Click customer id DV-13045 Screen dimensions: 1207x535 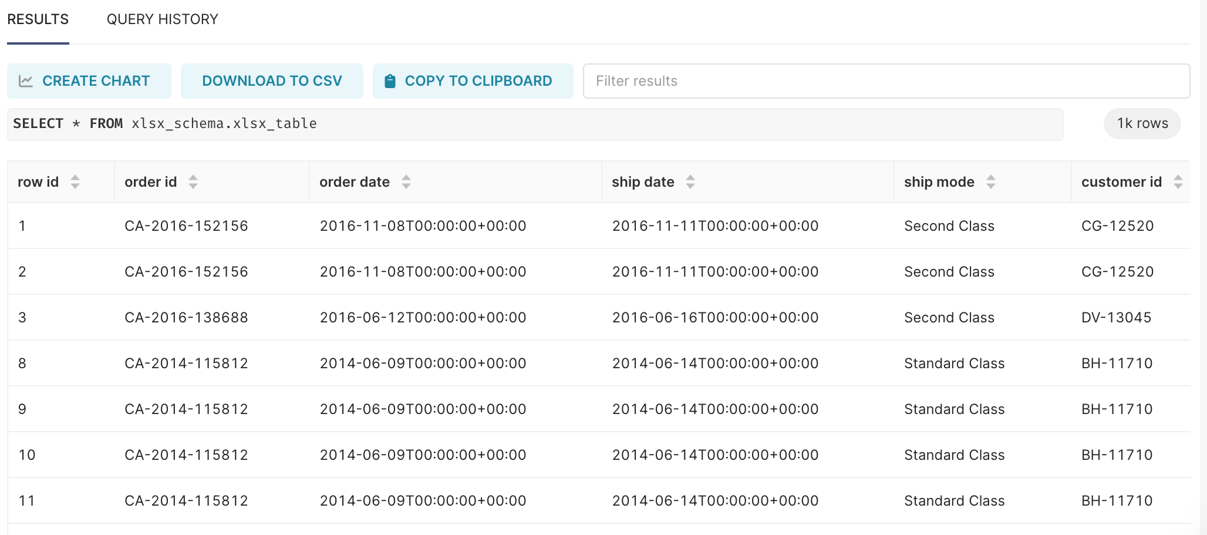tap(1117, 318)
